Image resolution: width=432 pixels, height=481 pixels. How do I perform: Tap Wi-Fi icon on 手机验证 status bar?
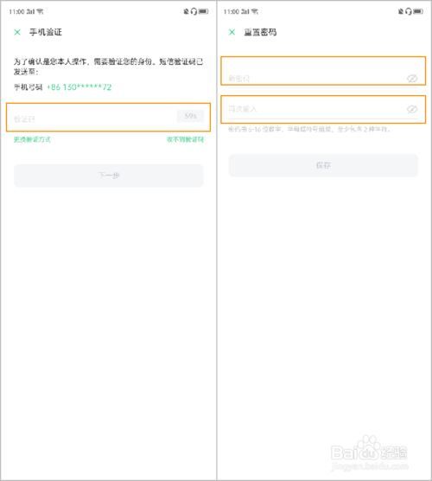pyautogui.click(x=41, y=11)
